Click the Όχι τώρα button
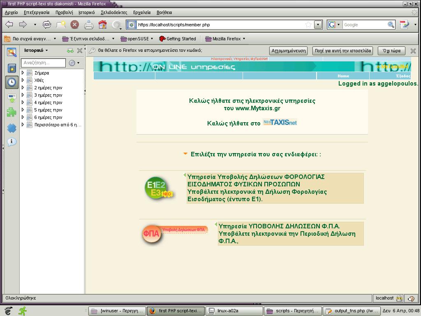This screenshot has height=316, width=421. point(391,51)
